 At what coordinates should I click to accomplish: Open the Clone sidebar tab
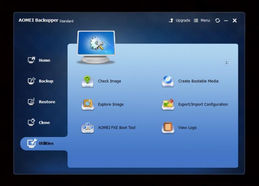[x=44, y=123]
